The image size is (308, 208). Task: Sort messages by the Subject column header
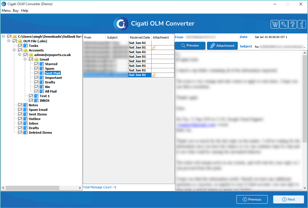(x=117, y=37)
